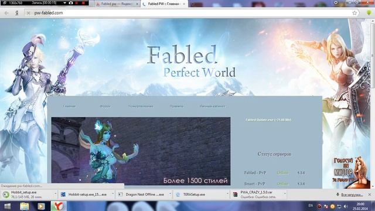
Task: Open "Все загрузки" downloads link
Action: (352, 195)
